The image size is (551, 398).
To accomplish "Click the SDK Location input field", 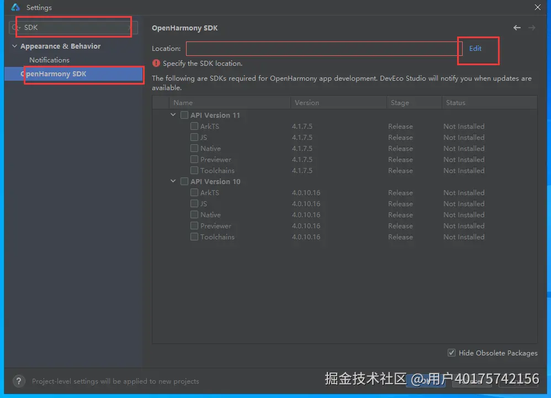I will (x=324, y=49).
